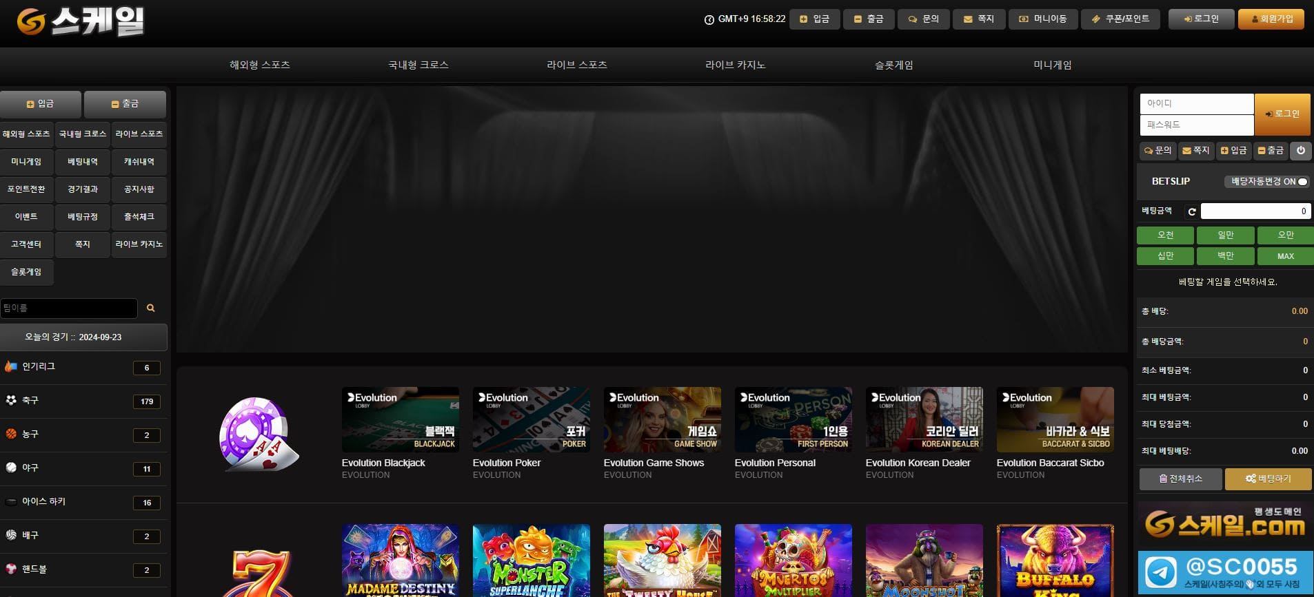Click the purple poker chip casino icon
The image size is (1314, 597).
pos(259,434)
